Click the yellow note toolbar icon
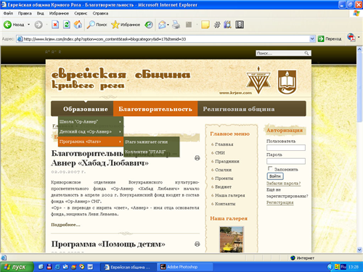 tap(205, 25)
